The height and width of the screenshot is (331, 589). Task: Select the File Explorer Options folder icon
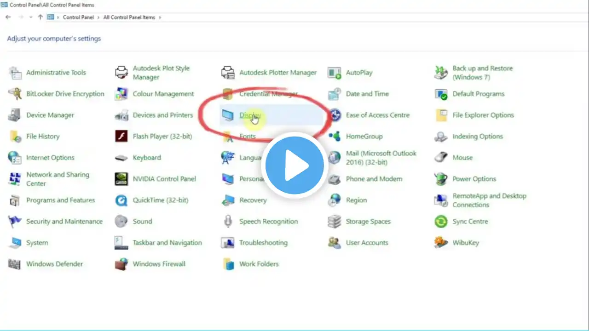pyautogui.click(x=441, y=115)
